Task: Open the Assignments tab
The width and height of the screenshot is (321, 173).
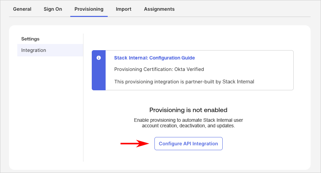Action: [159, 9]
